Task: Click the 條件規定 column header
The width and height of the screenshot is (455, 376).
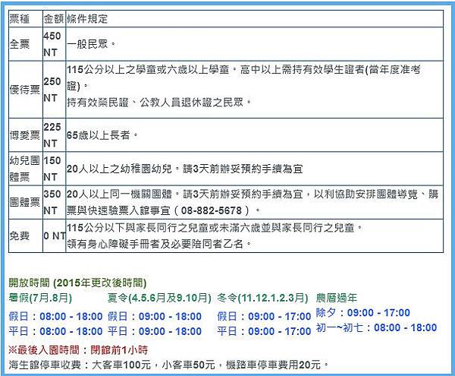Action: pos(254,19)
